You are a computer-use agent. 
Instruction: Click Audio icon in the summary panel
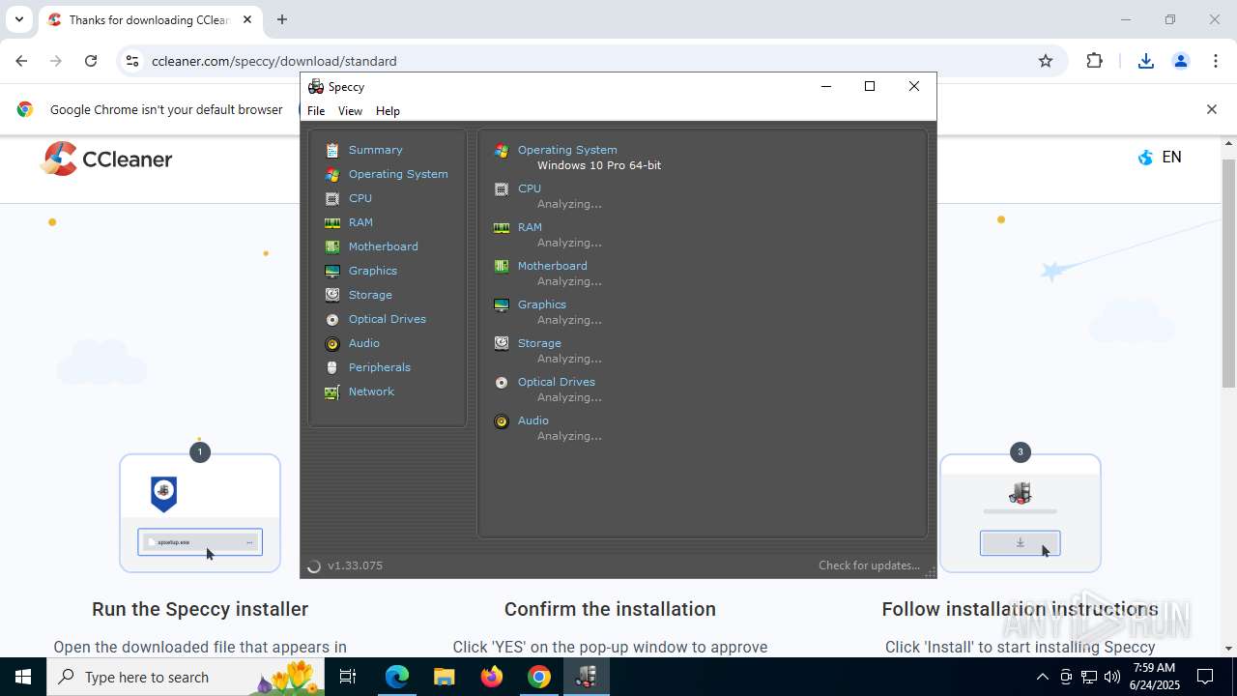[502, 420]
